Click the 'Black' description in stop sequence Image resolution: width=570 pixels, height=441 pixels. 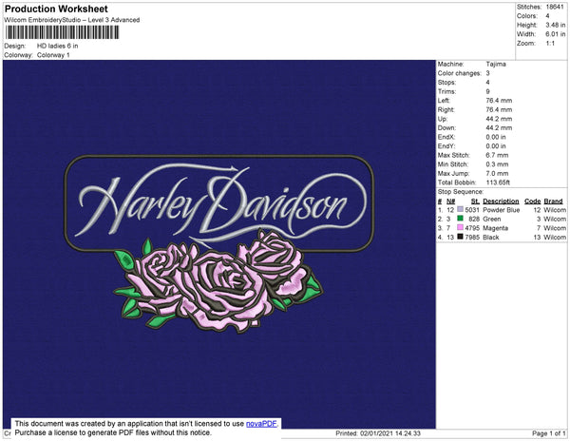coord(491,238)
